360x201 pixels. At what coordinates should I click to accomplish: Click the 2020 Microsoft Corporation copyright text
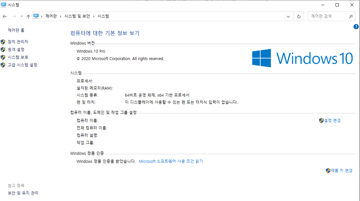coord(120,59)
